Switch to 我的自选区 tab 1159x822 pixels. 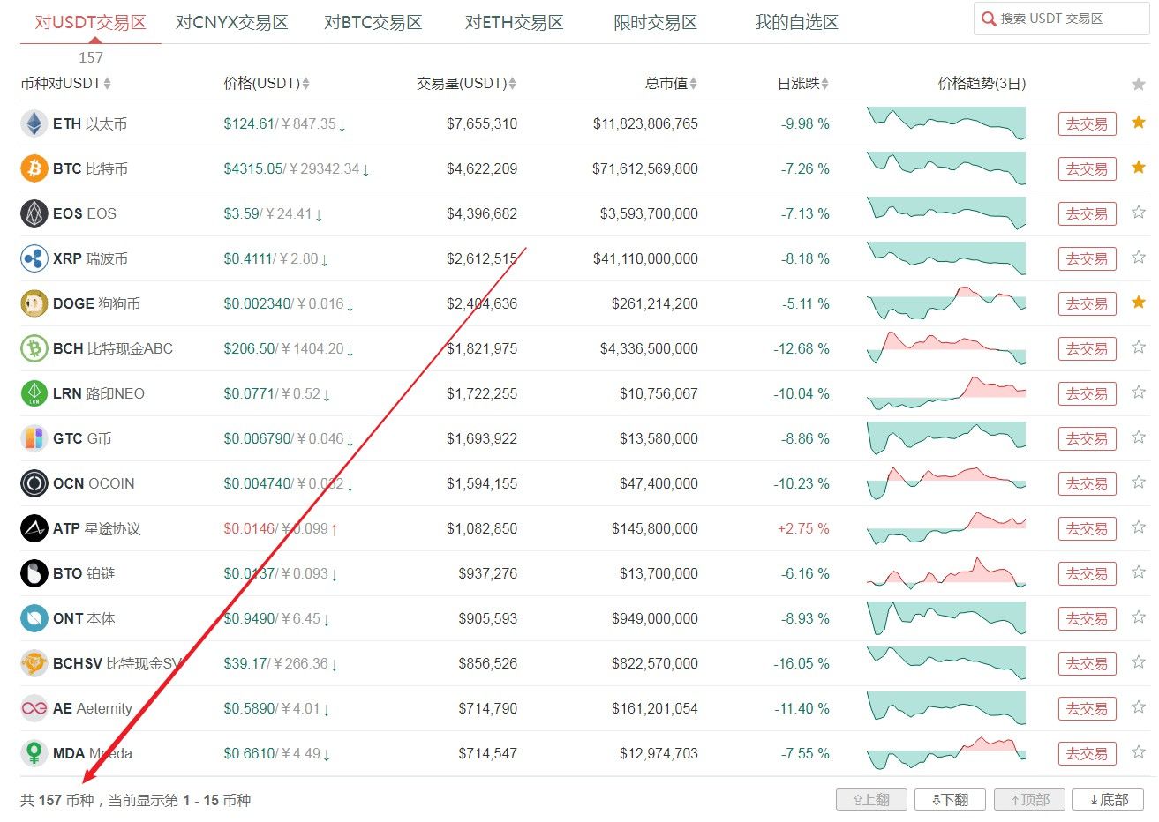pyautogui.click(x=796, y=23)
